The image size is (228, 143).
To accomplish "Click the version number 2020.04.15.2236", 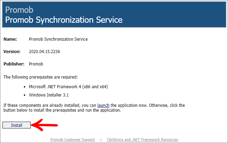I will pos(45,52).
